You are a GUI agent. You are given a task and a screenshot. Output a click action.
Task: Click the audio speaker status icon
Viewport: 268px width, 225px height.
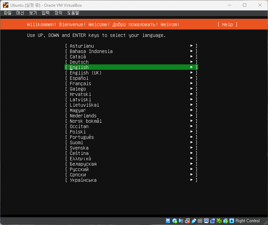pyautogui.click(x=181, y=221)
